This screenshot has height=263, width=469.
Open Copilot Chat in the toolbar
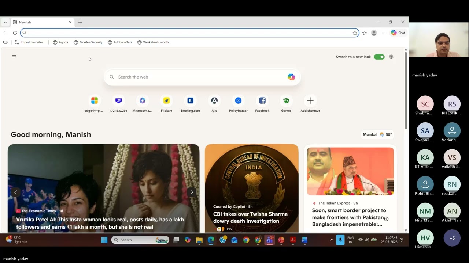tap(398, 33)
